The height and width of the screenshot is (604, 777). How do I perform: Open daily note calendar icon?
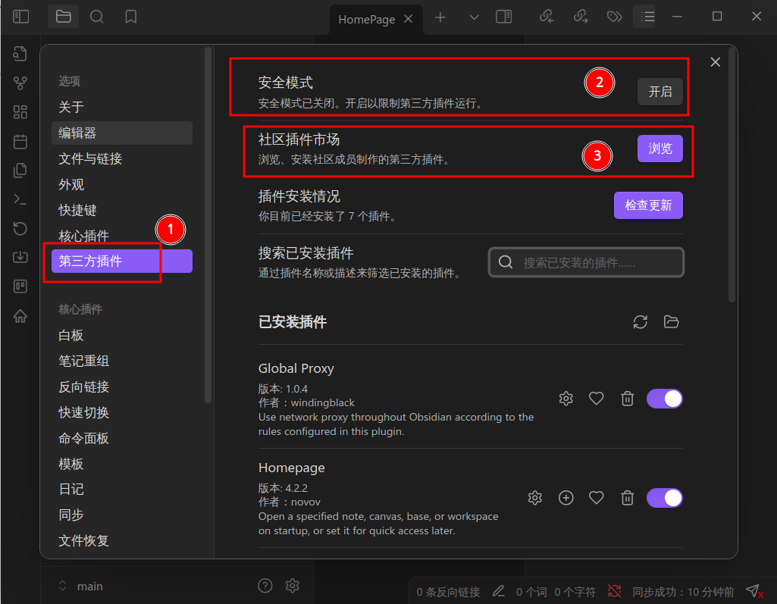tap(20, 141)
